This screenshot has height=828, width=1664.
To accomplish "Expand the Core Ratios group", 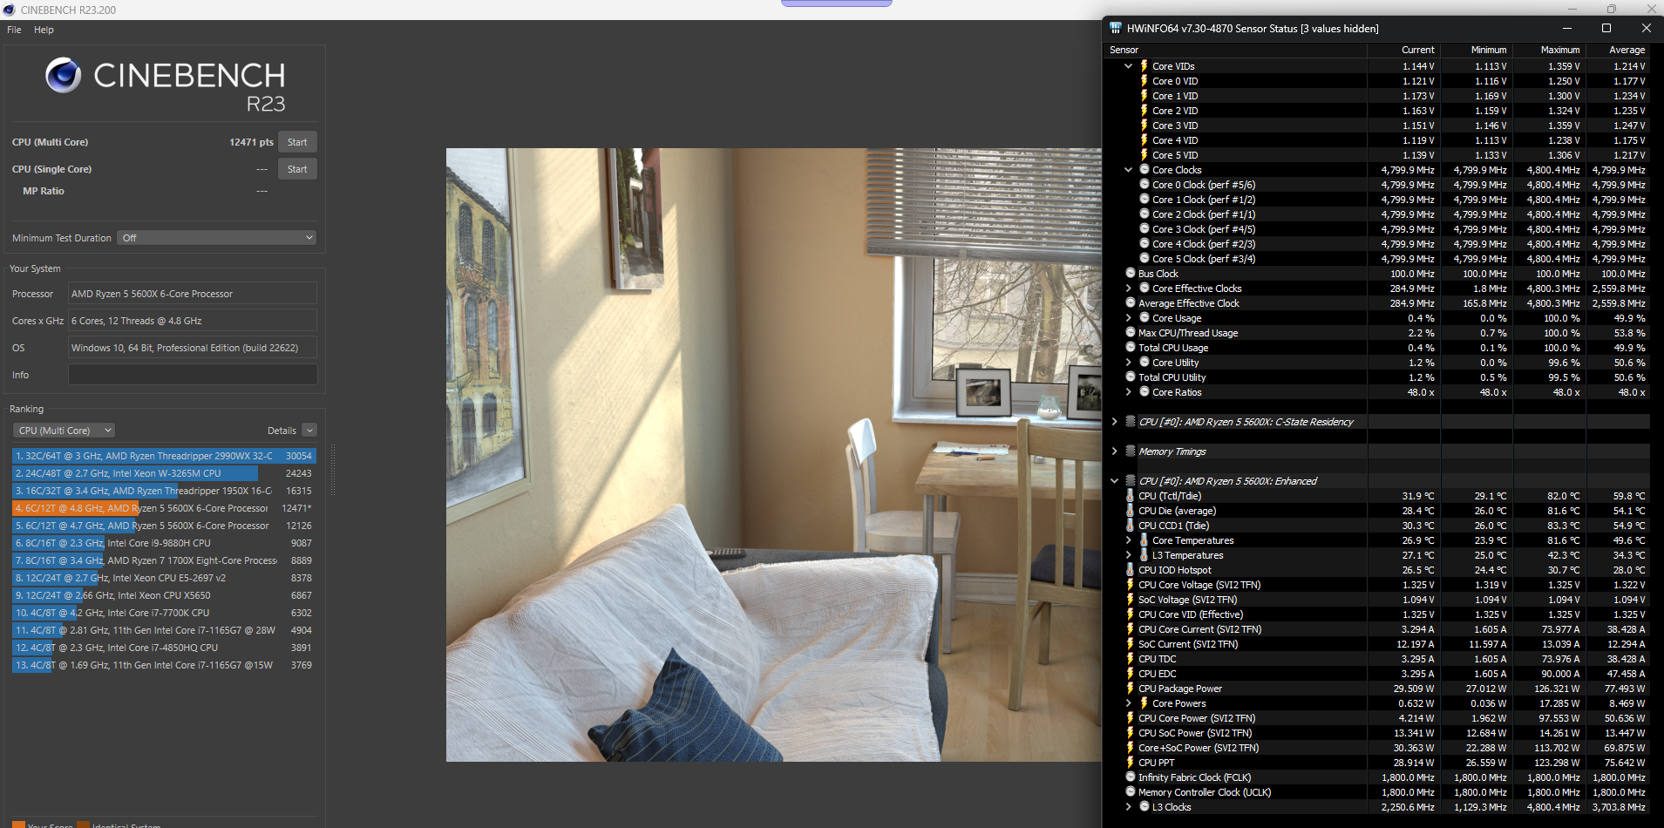I will [x=1128, y=391].
